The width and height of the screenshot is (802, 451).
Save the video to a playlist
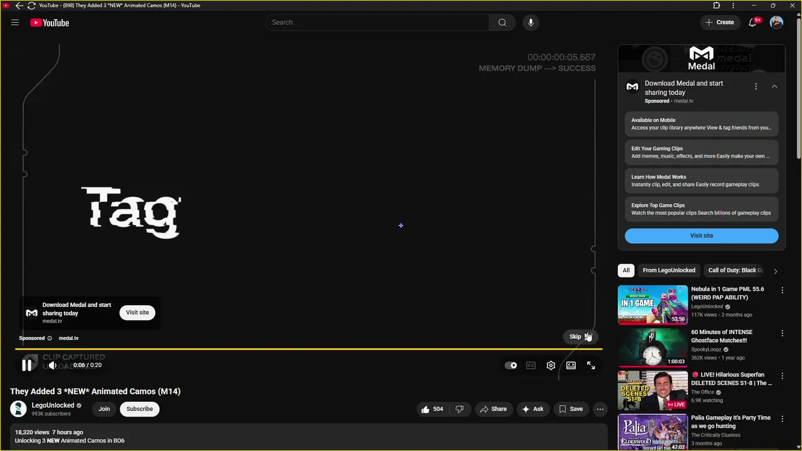click(x=571, y=409)
